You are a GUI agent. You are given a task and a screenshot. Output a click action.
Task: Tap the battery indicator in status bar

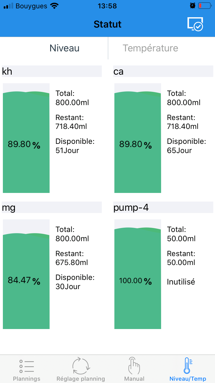click(x=204, y=6)
